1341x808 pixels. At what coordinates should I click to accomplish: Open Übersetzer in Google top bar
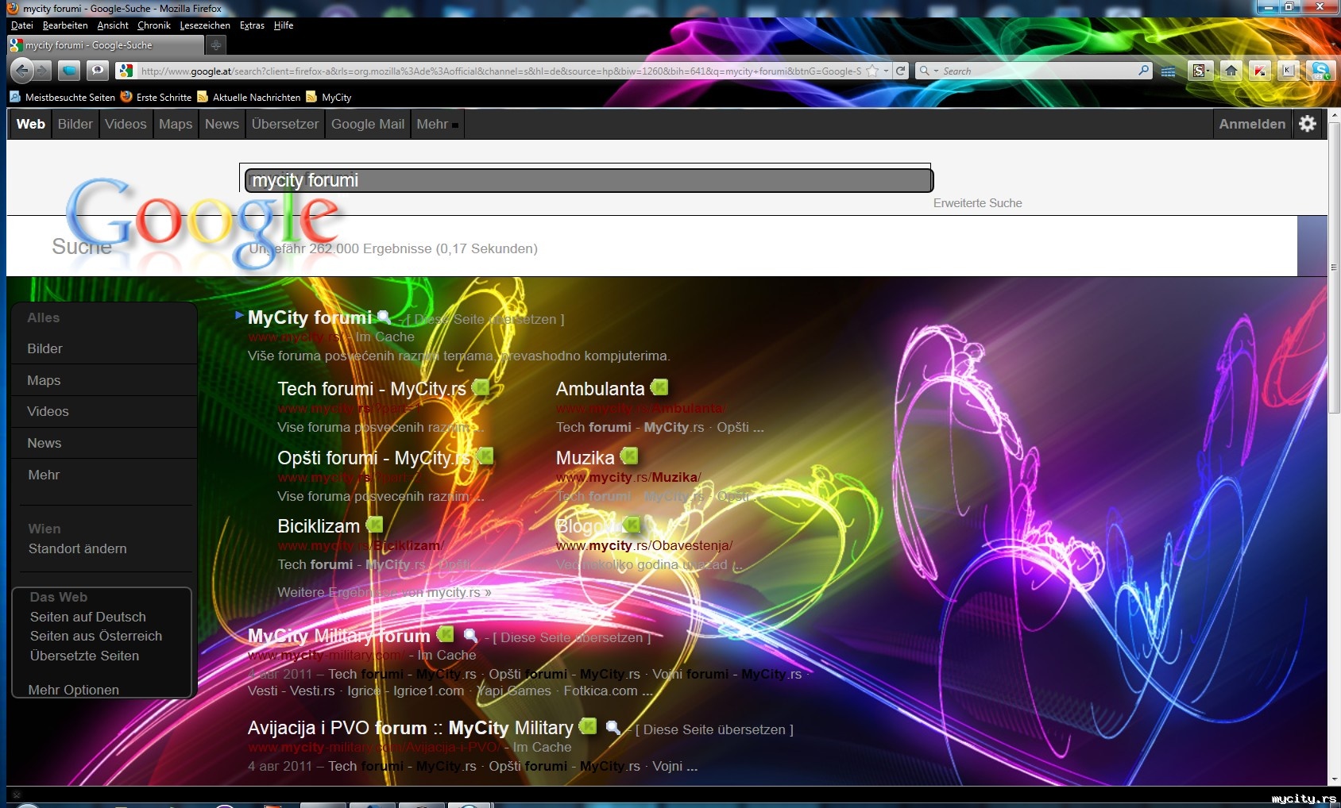click(x=285, y=124)
